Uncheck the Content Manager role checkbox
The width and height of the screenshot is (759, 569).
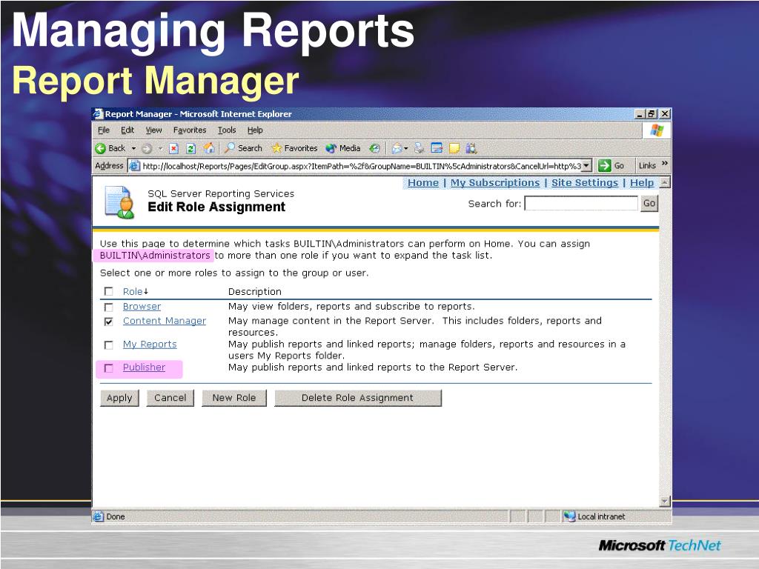[x=109, y=322]
